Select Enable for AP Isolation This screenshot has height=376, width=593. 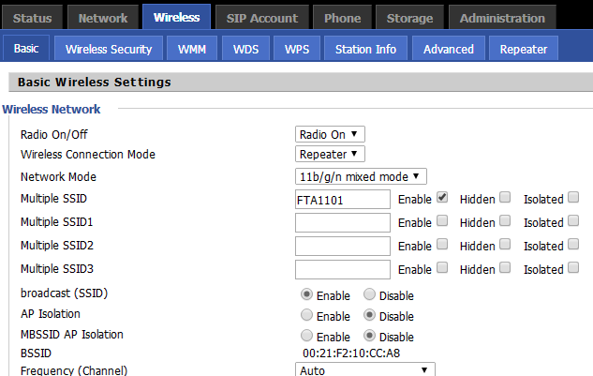[306, 315]
